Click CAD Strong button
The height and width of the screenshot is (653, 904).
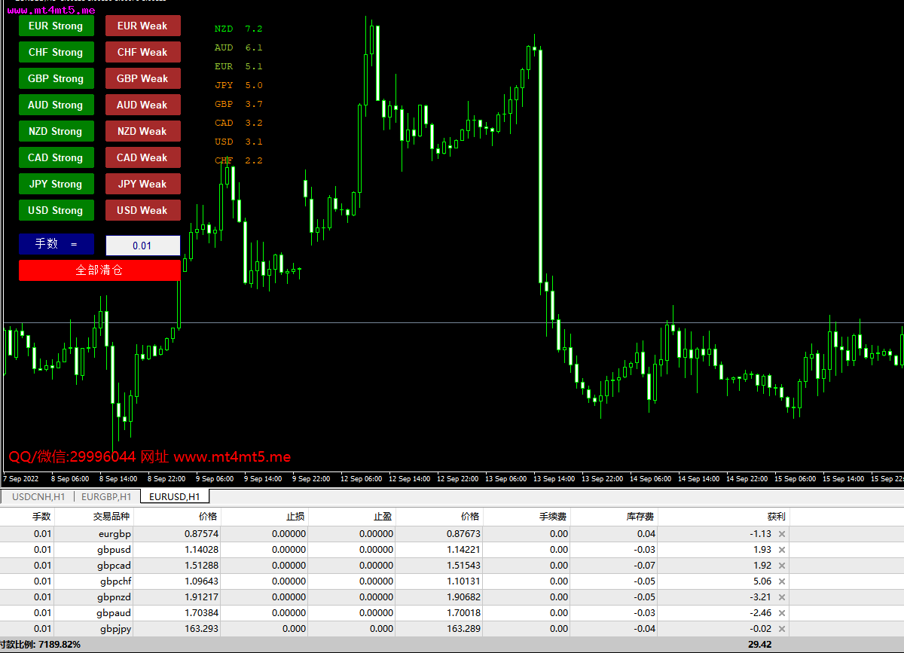[56, 157]
